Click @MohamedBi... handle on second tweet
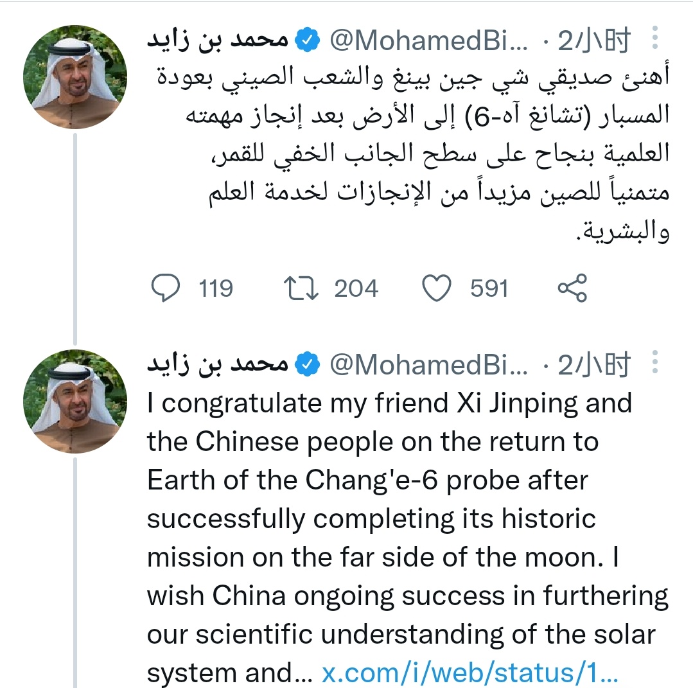 click(428, 365)
